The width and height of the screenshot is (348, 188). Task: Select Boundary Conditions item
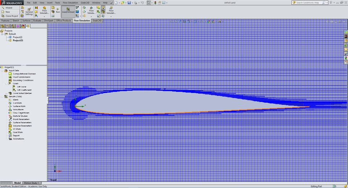[x=23, y=80]
